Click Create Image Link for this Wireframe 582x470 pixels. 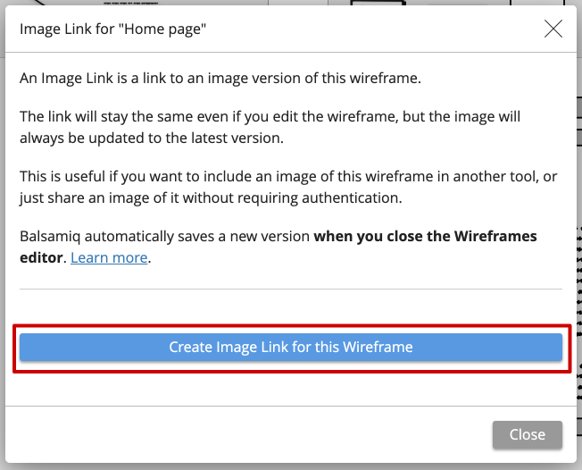click(291, 347)
